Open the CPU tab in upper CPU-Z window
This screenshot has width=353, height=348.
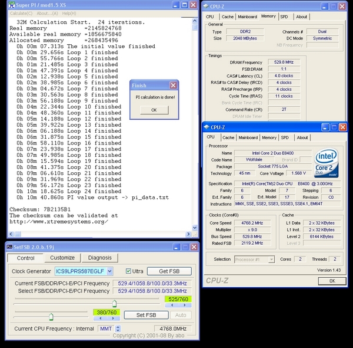coord(210,17)
